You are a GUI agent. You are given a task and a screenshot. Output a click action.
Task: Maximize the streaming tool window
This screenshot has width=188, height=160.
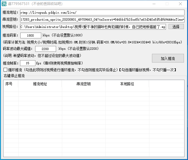(x=167, y=4)
